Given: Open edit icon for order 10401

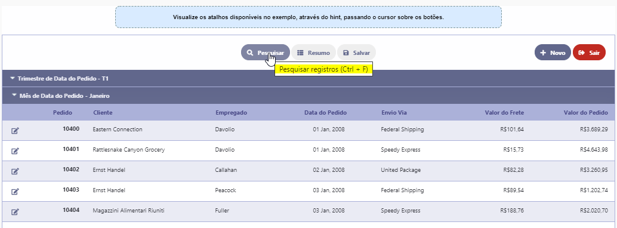Looking at the screenshot, I should pyautogui.click(x=15, y=151).
